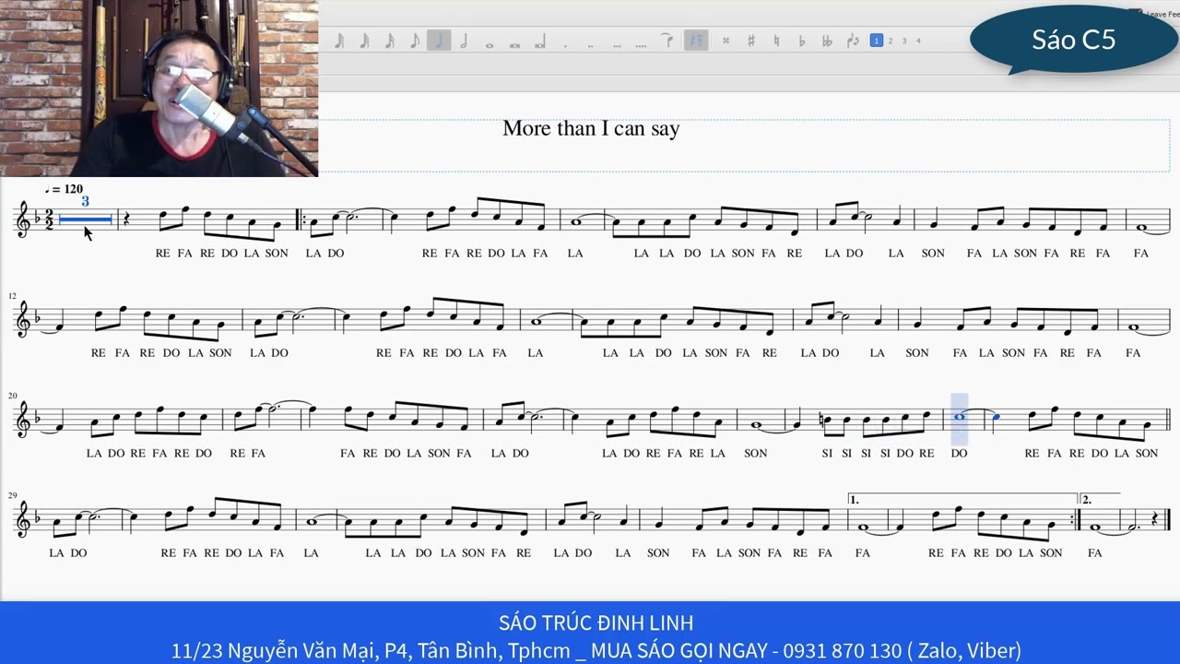The width and height of the screenshot is (1180, 664).
Task: Select the second ending bracket '2.'
Action: click(x=1102, y=499)
